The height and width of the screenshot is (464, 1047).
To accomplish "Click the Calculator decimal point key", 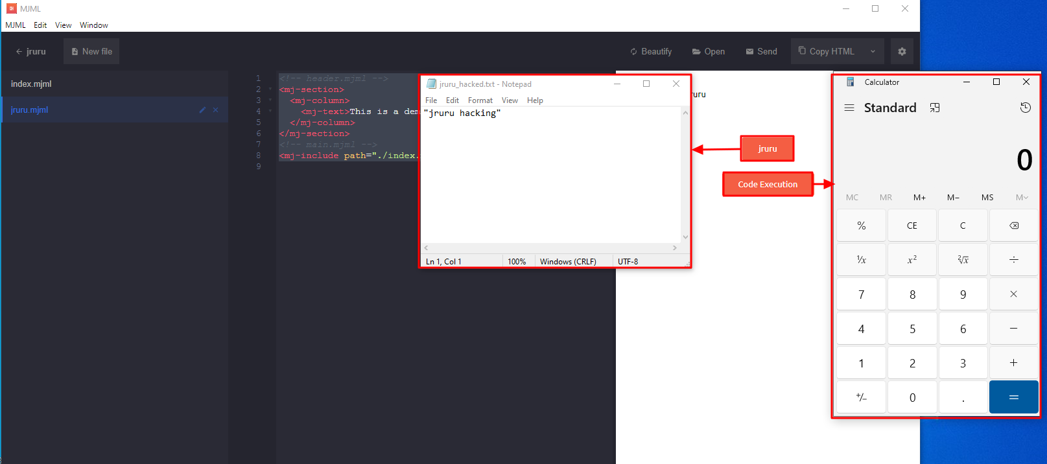I will [963, 397].
